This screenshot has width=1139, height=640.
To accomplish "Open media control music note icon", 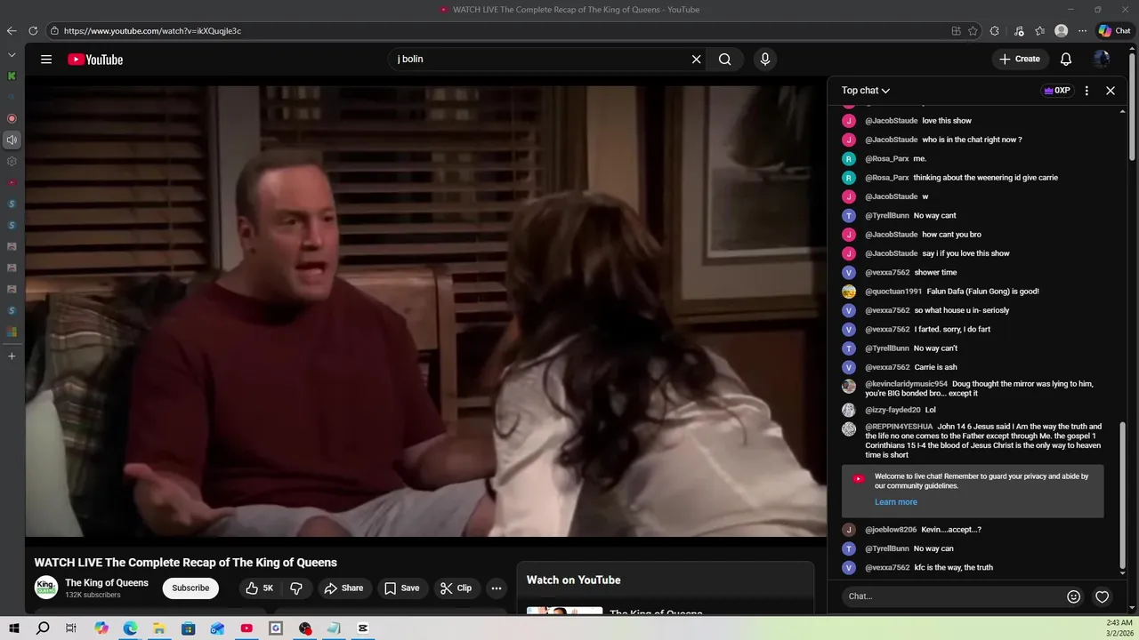I will [1019, 30].
